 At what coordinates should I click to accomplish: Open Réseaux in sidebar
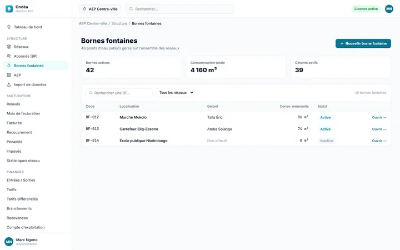click(36, 47)
